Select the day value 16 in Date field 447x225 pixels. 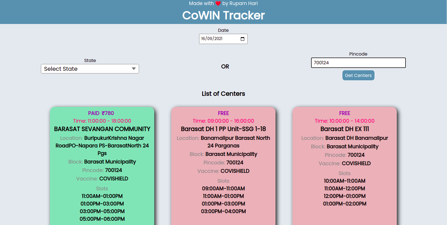(x=203, y=39)
